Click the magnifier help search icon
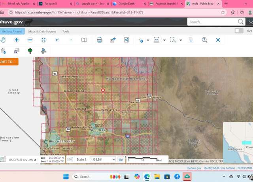This screenshot has height=182, width=253. [204, 40]
